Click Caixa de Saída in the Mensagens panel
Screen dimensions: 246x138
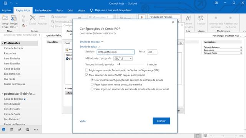coord(210,53)
